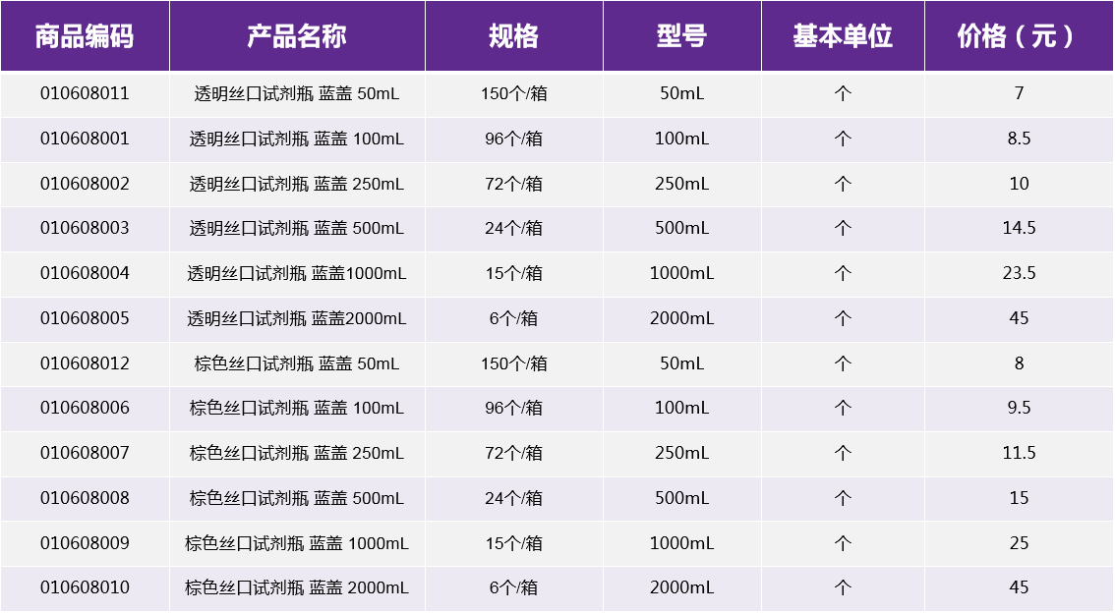
Task: Click price 23.5
Action: pyautogui.click(x=1019, y=273)
